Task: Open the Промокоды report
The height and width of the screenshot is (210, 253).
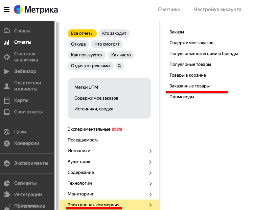Action: pyautogui.click(x=182, y=97)
